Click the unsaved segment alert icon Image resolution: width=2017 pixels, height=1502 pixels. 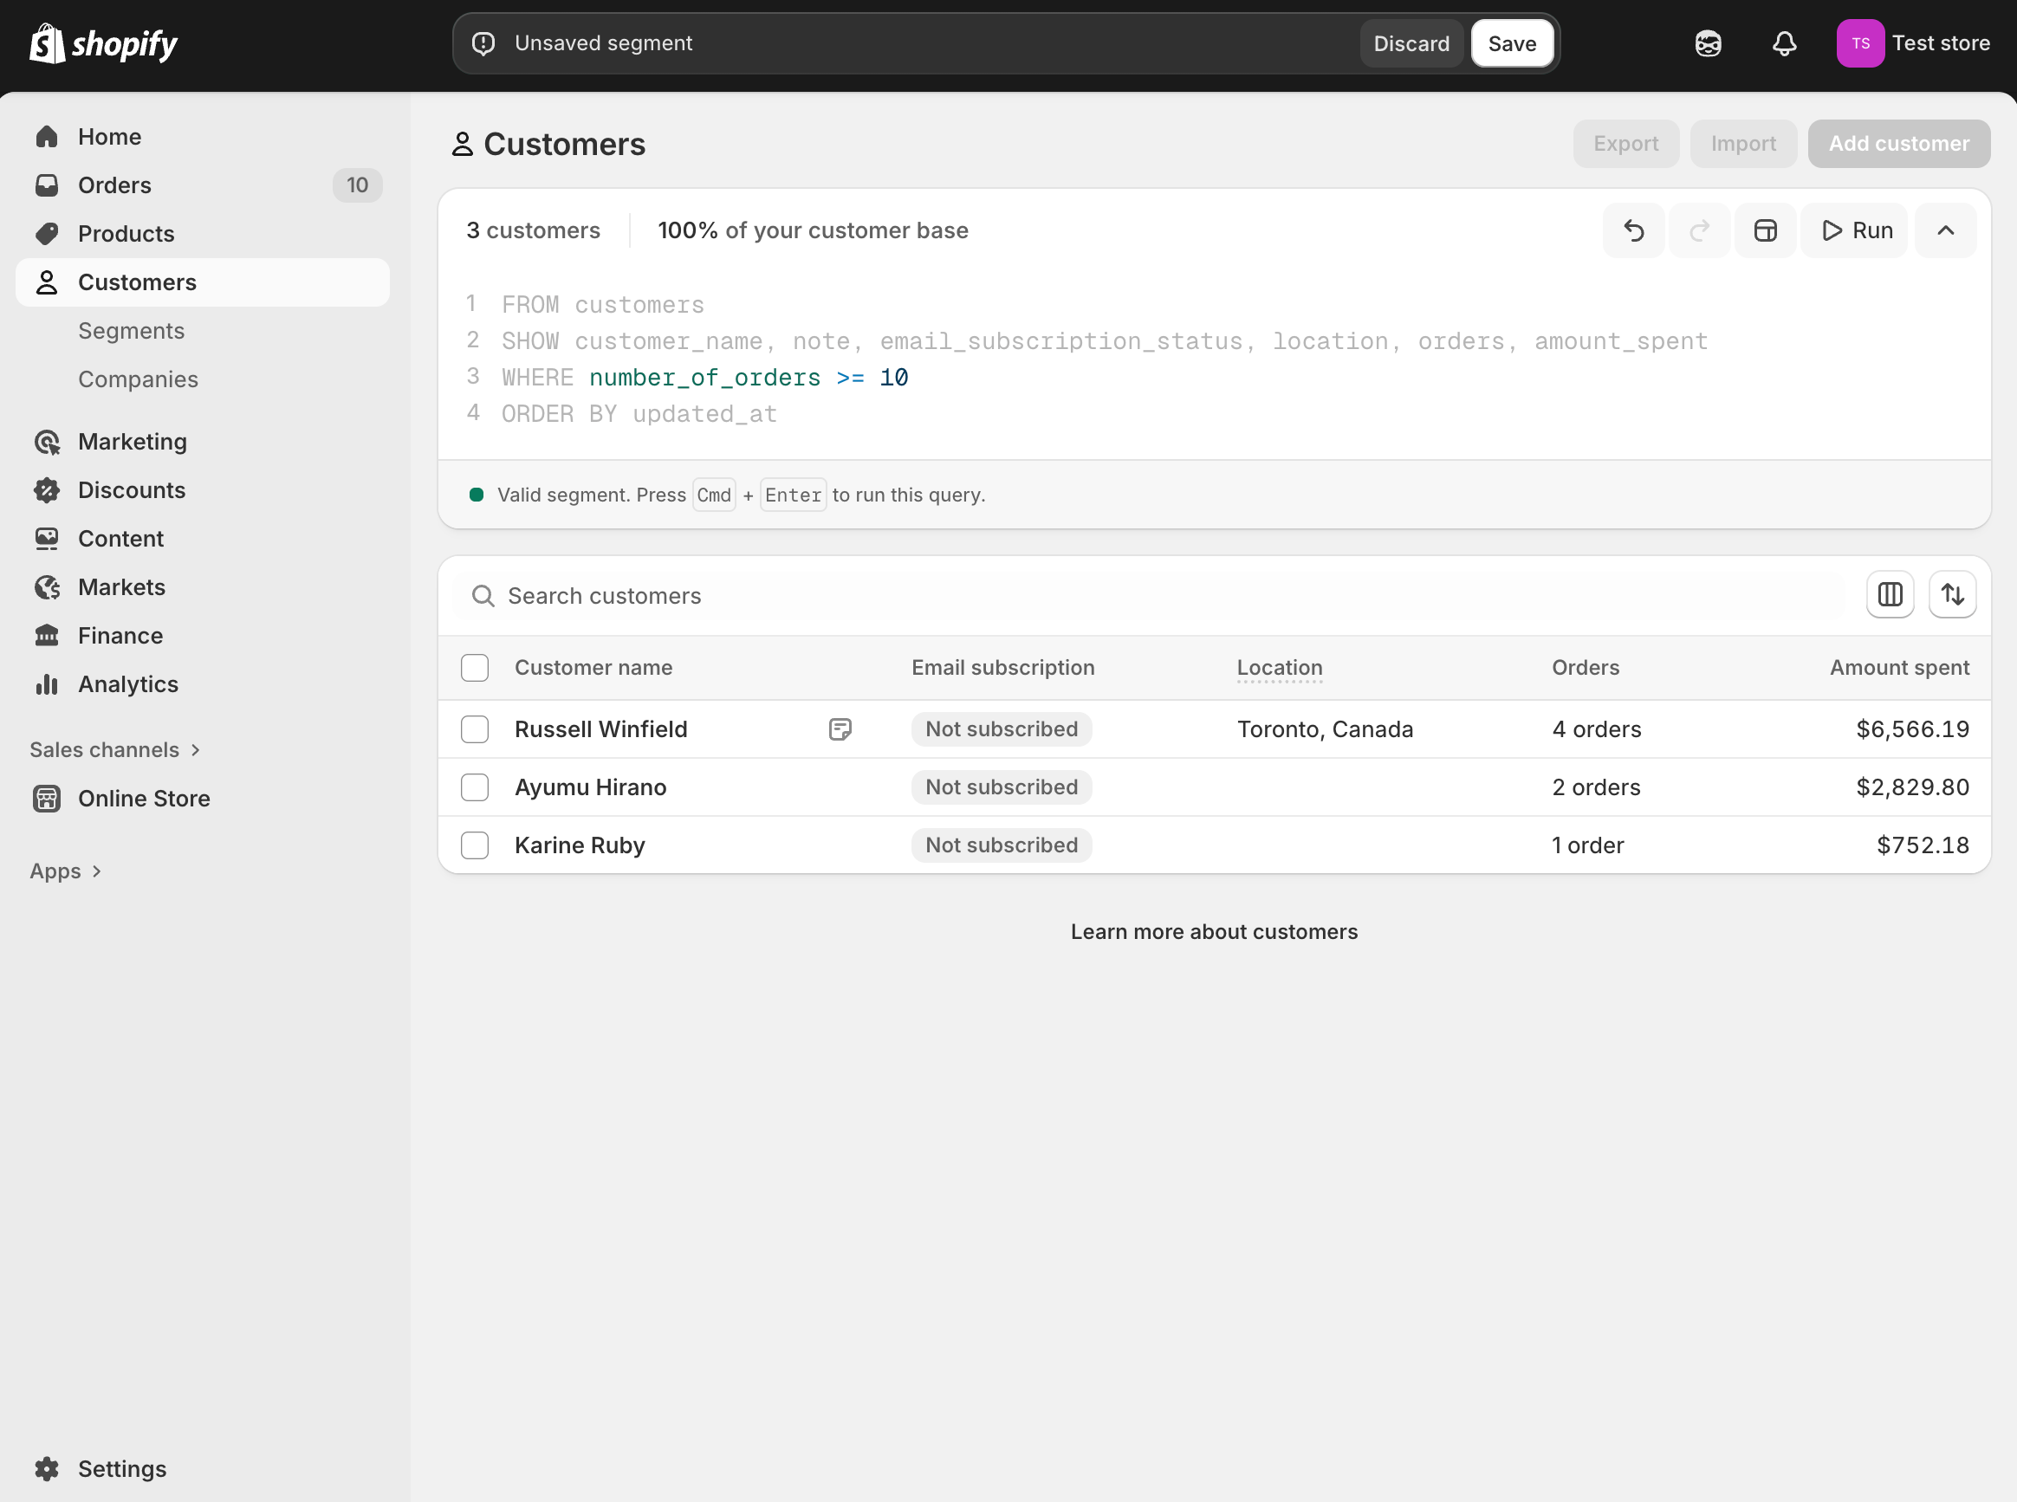coord(483,43)
